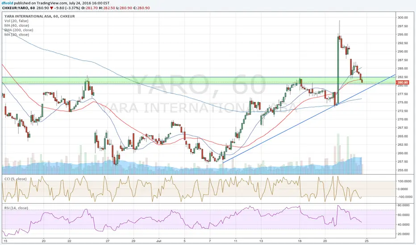The width and height of the screenshot is (416, 245).
Task: Select the RSI (14, close) pane label
Action: tap(16, 208)
